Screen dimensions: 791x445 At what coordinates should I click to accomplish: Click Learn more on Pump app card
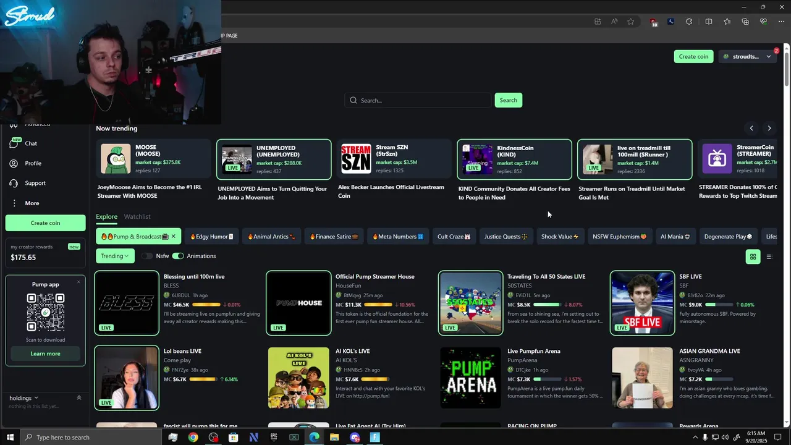pos(46,354)
